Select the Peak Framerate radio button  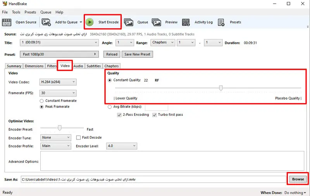click(41, 107)
